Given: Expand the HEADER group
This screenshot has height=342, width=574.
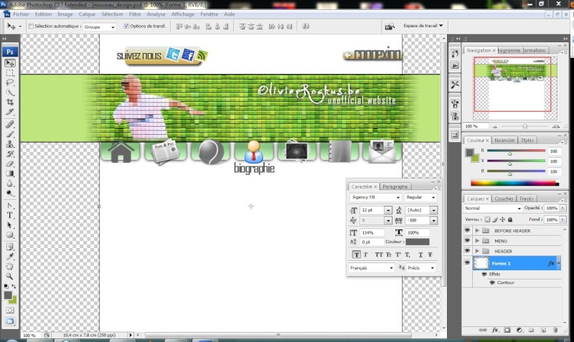Looking at the screenshot, I should 477,251.
